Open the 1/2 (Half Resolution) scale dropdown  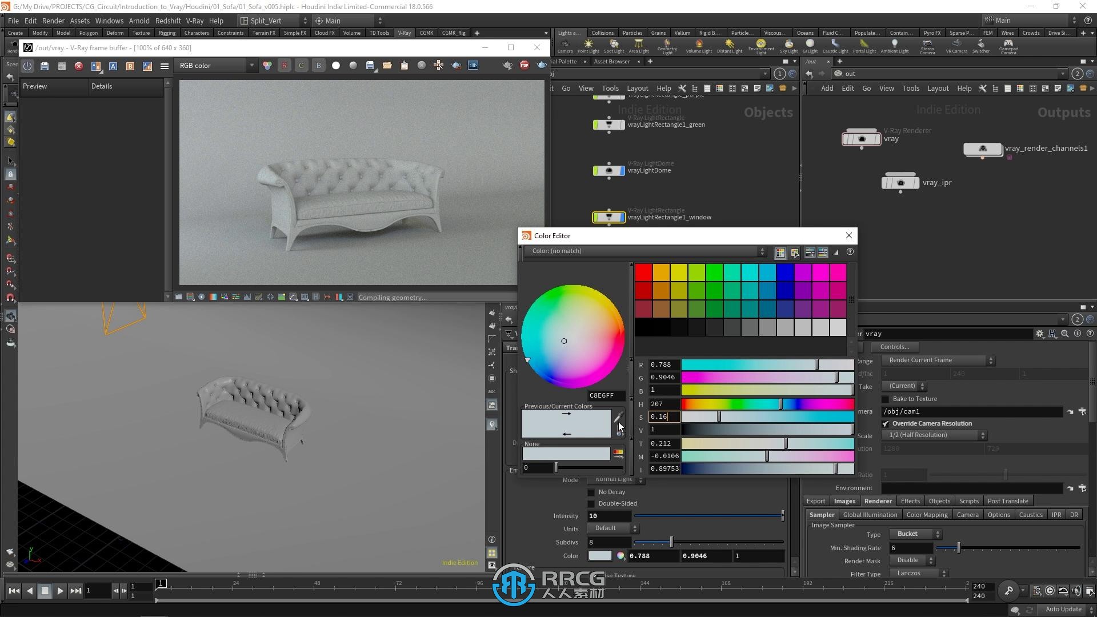click(934, 435)
